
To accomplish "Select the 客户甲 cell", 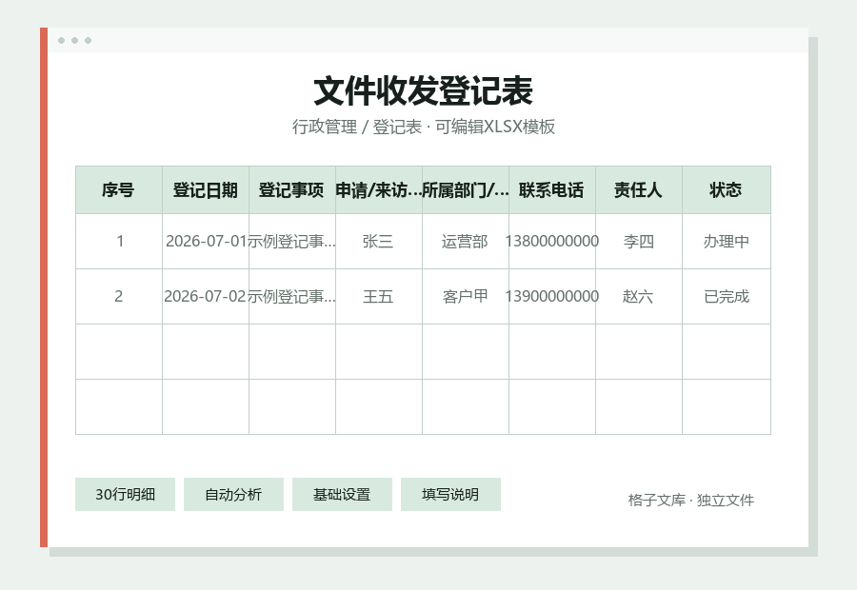I will tap(465, 296).
